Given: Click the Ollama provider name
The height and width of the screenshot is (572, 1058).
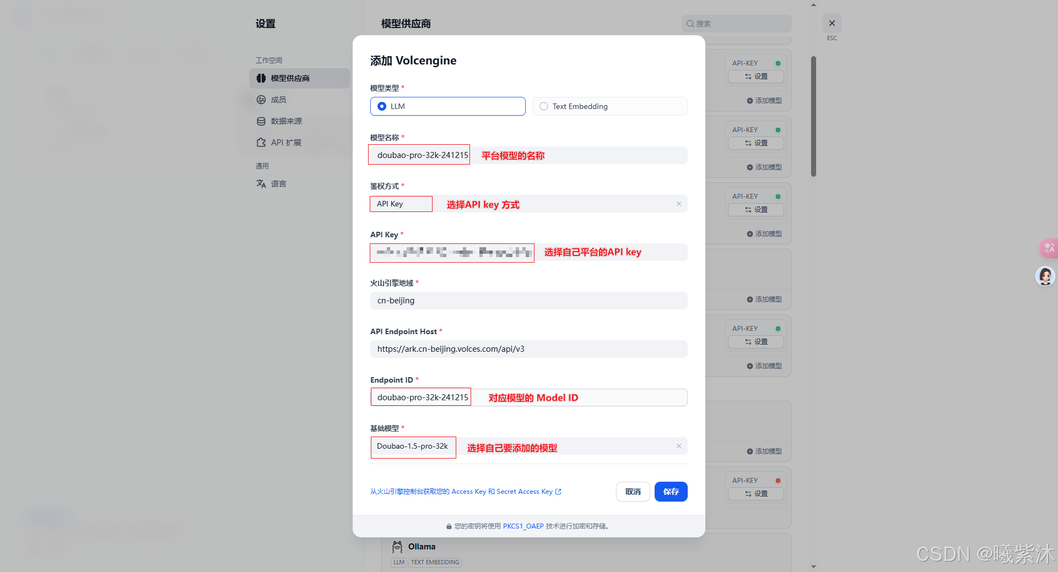Looking at the screenshot, I should (422, 547).
